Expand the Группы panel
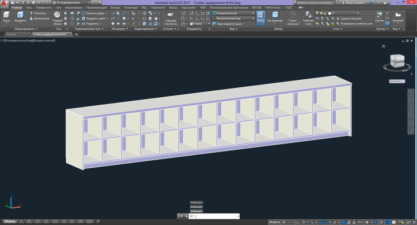 382,29
